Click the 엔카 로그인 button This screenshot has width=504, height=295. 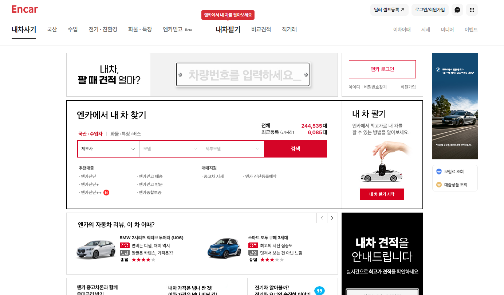[x=382, y=69]
